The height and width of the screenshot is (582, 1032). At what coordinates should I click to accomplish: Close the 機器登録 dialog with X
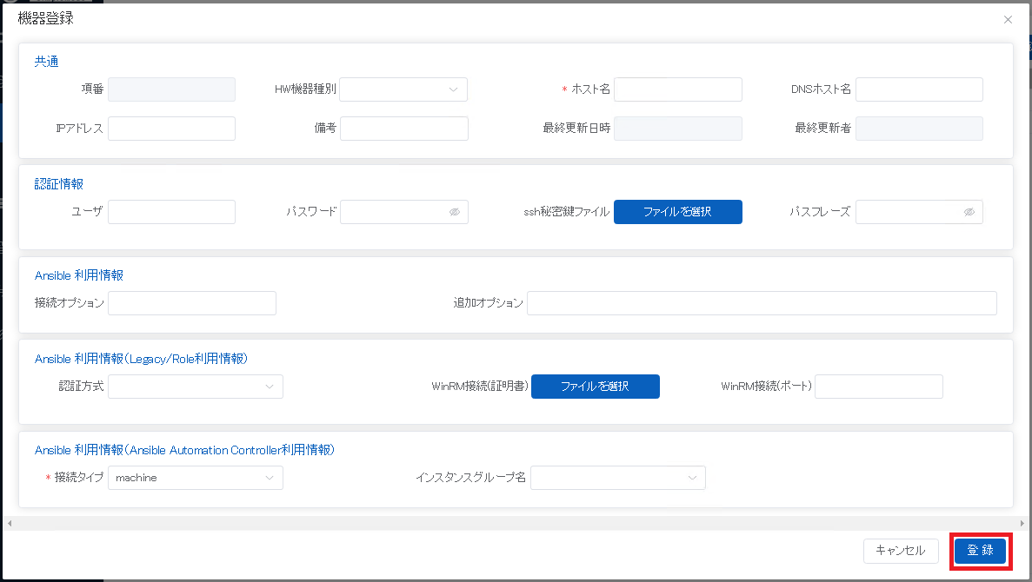pyautogui.click(x=1008, y=19)
